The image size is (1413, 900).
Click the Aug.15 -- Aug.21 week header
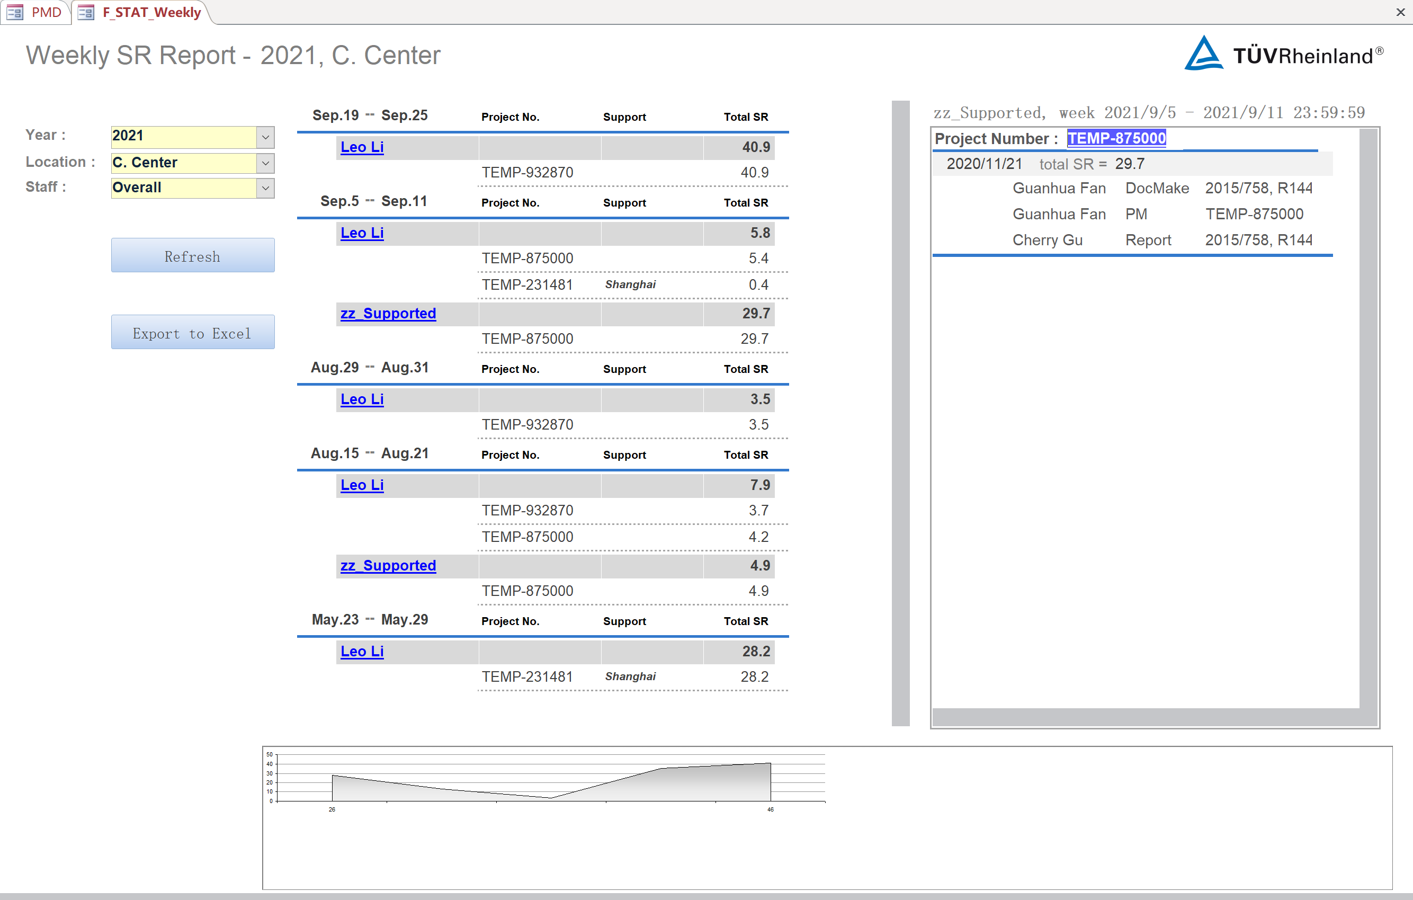point(370,454)
